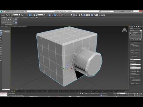The width and height of the screenshot is (143, 107).
Task: Open the Select by Name dialog
Action: click(22, 15)
